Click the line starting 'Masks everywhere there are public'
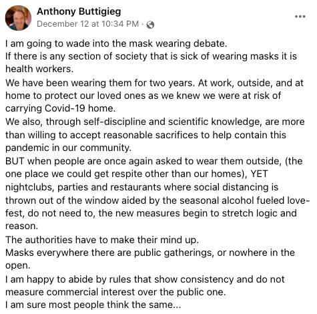The width and height of the screenshot is (317, 314). tap(150, 253)
